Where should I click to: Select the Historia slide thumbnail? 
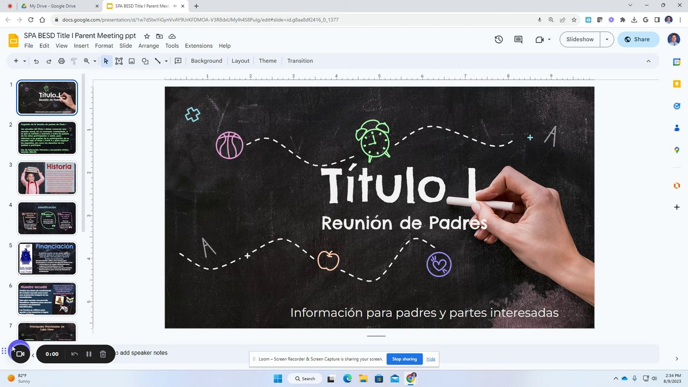pyautogui.click(x=47, y=178)
